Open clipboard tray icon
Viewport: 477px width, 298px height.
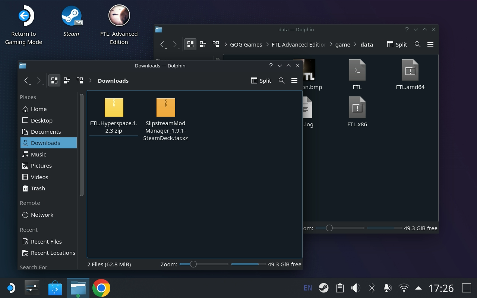pyautogui.click(x=339, y=288)
